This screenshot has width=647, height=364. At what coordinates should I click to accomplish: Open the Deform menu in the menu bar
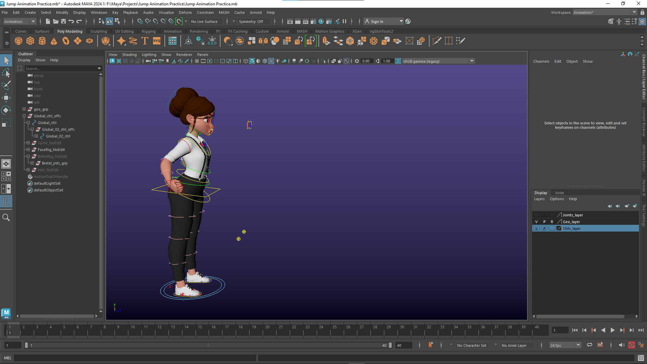coord(185,12)
